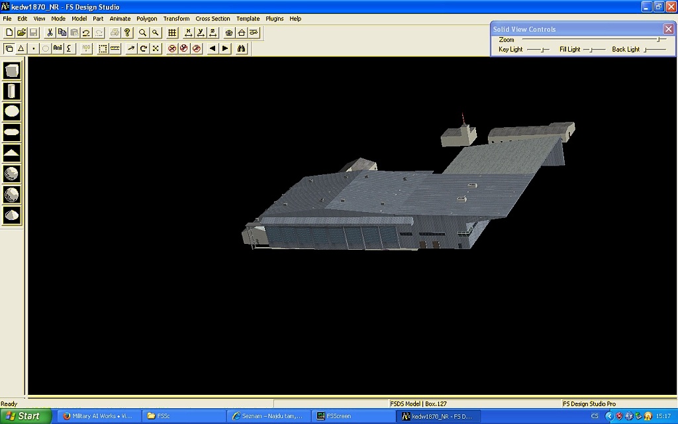This screenshot has height=424, width=678.
Task: Click the Animate menu item
Action: click(x=120, y=19)
